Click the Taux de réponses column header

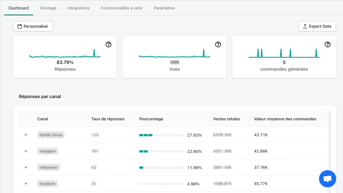108,119
